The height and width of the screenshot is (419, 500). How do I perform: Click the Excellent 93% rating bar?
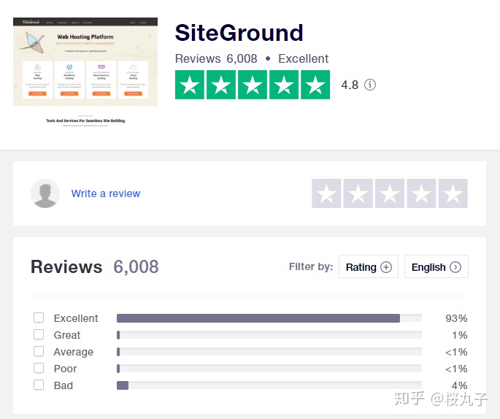(x=269, y=318)
